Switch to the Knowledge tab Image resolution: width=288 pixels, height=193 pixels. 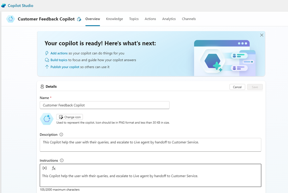click(114, 19)
